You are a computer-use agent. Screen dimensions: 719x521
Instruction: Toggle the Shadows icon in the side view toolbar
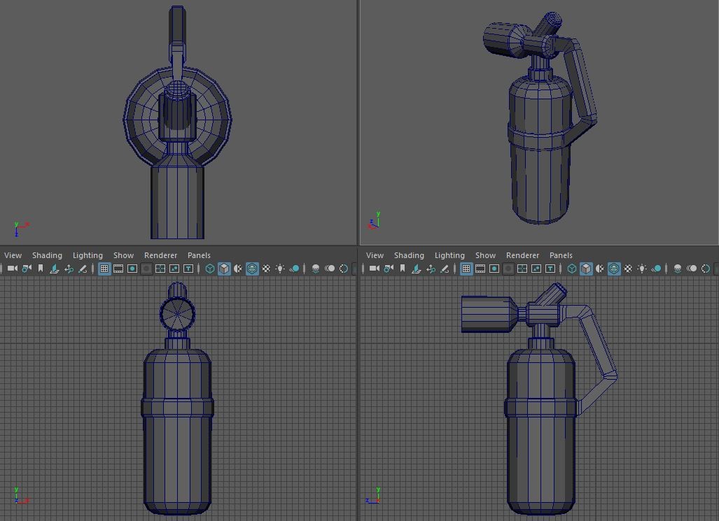click(x=656, y=269)
